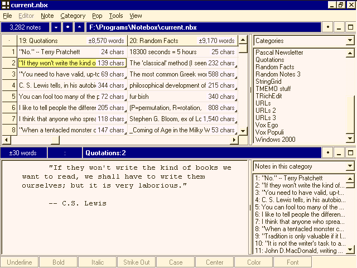Click the '±30 words' counter
This screenshot has width=357, height=268.
23,152
